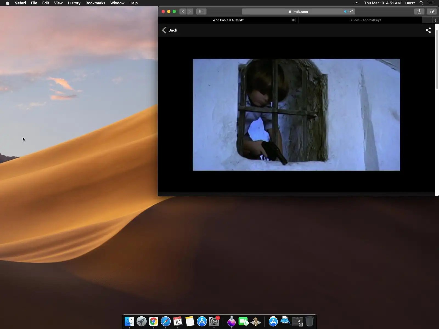Open Launchpad from the Dock
Image resolution: width=439 pixels, height=329 pixels.
142,321
